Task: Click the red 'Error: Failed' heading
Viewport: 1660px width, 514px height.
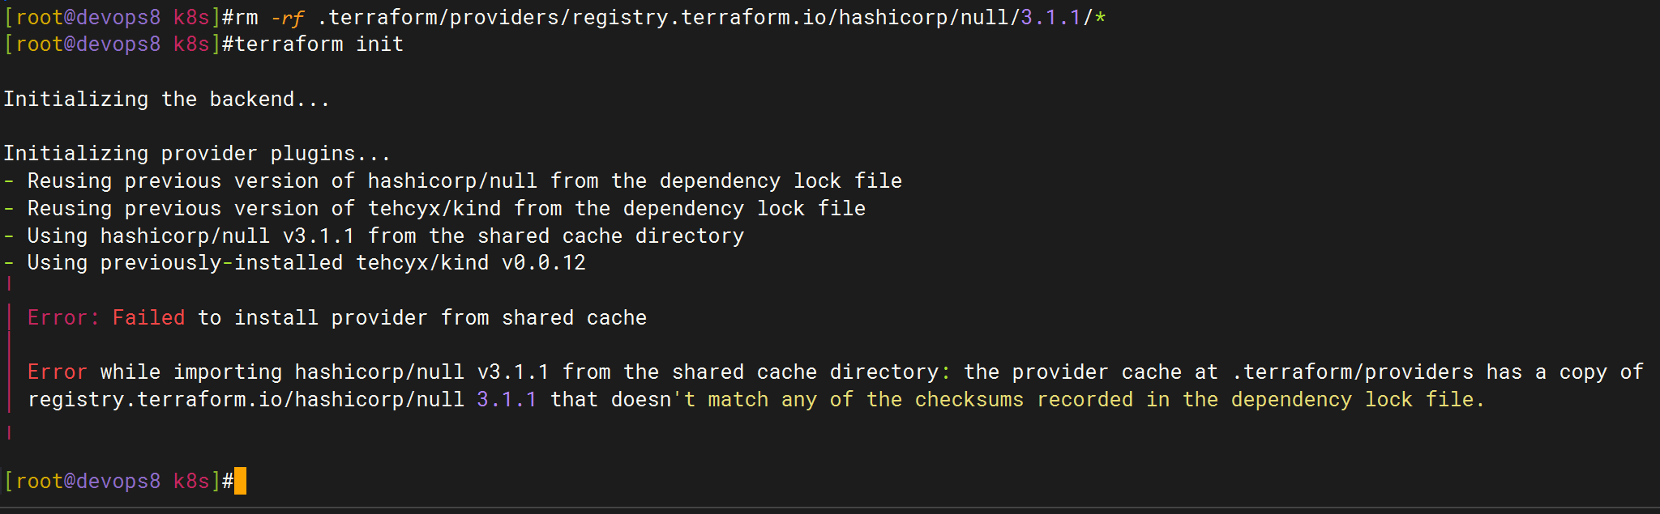Action: 106,317
